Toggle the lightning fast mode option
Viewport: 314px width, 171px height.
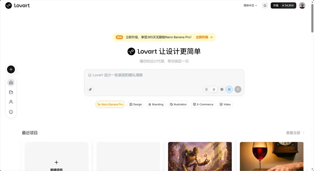tap(214, 89)
